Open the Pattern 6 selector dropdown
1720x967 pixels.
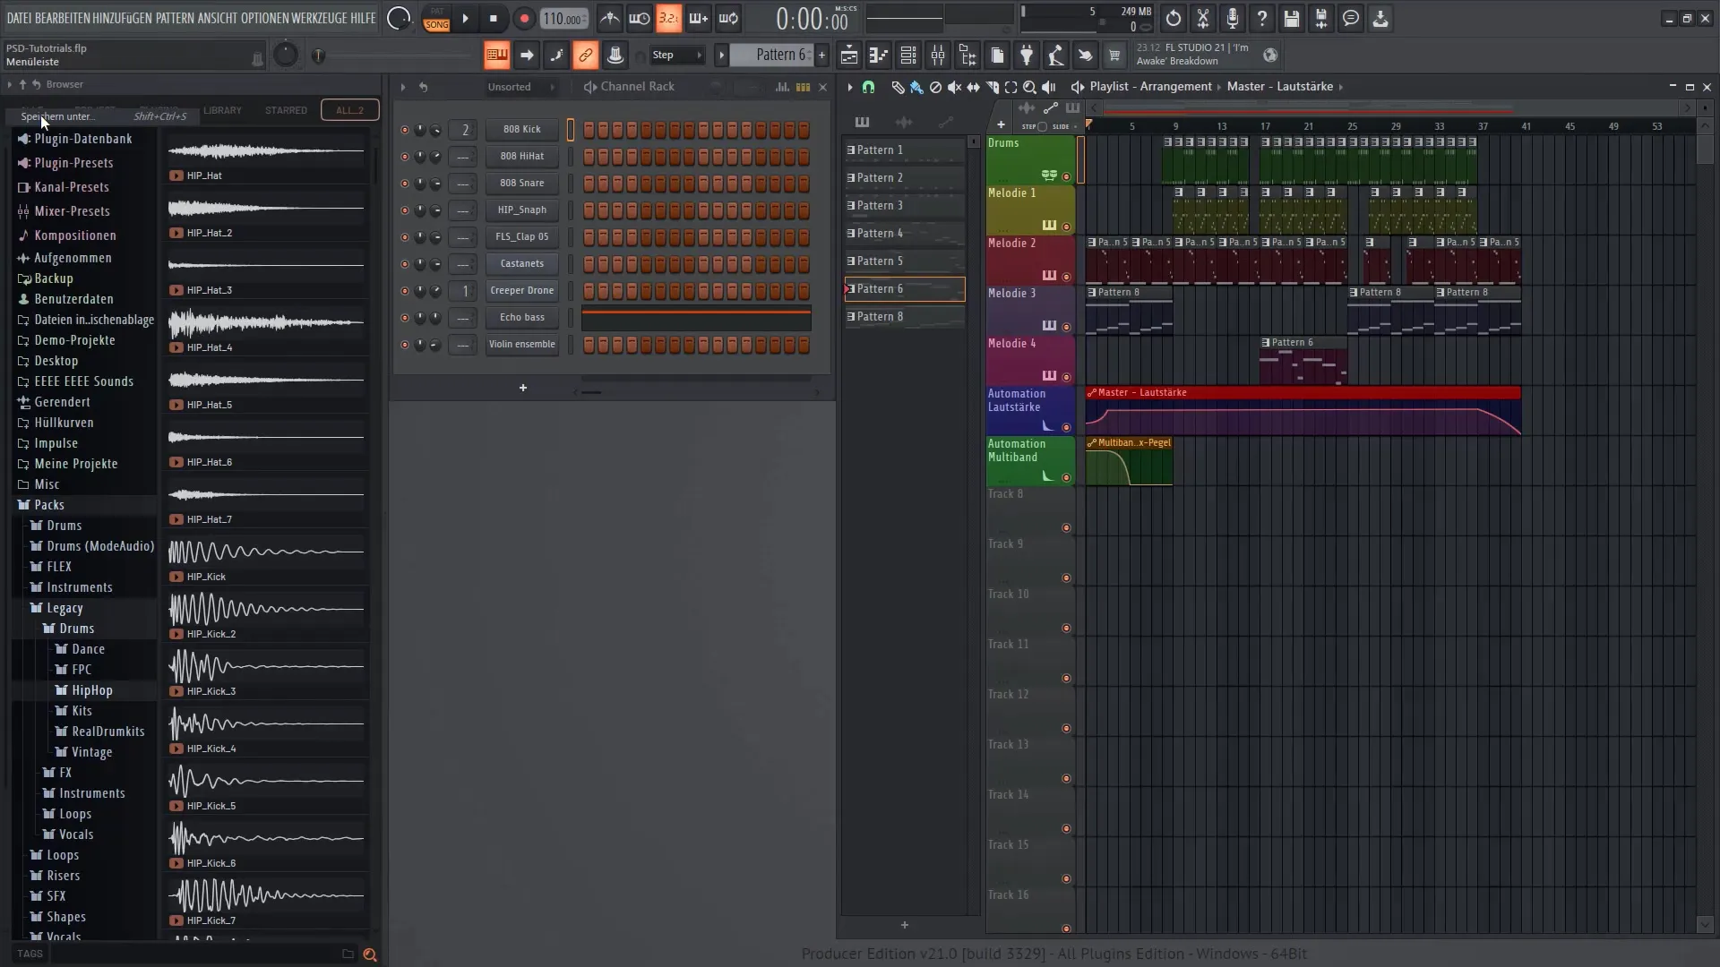[x=772, y=56]
